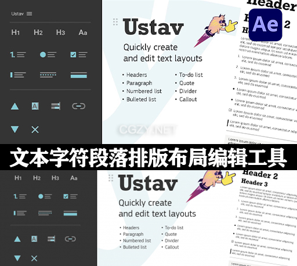Insert a numbered list from the lower panel

pyautogui.click(x=20, y=196)
